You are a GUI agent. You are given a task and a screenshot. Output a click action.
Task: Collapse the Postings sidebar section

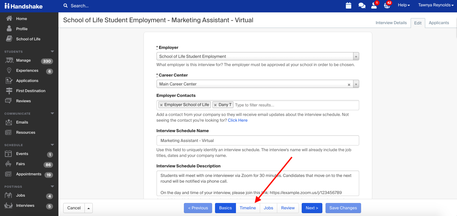[52, 186]
